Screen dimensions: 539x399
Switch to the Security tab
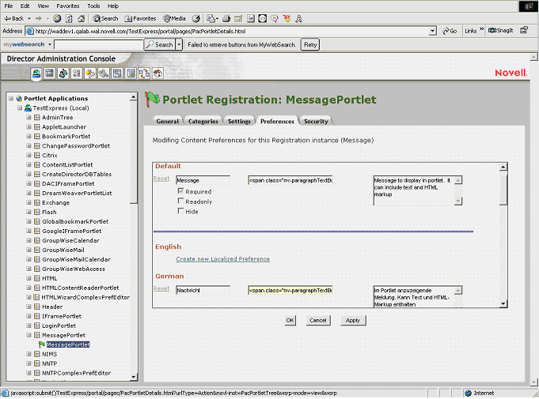tap(316, 121)
